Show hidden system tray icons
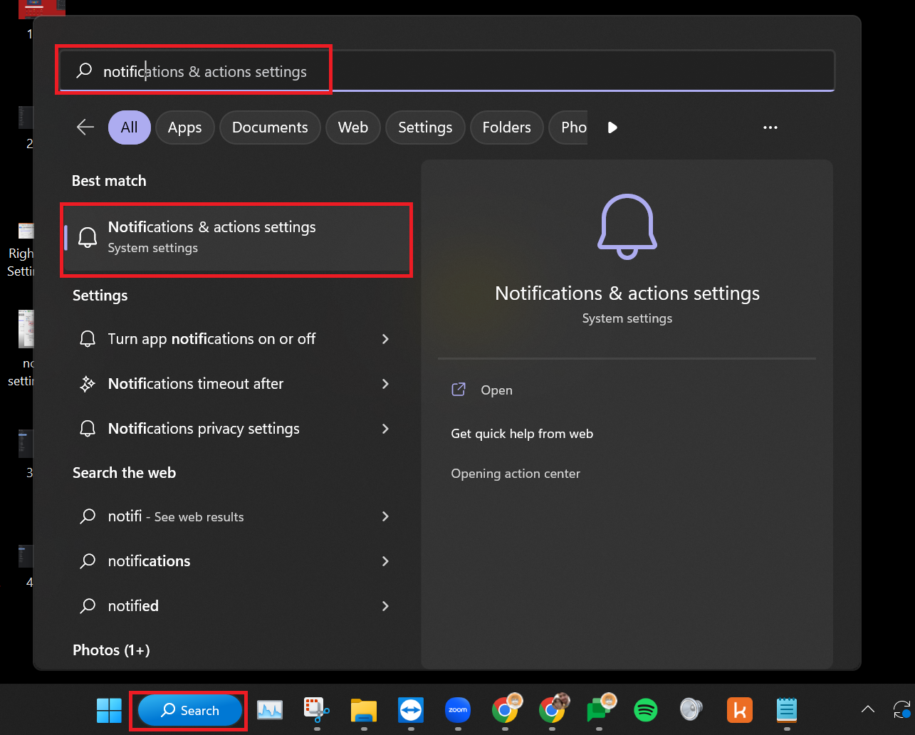 click(867, 709)
